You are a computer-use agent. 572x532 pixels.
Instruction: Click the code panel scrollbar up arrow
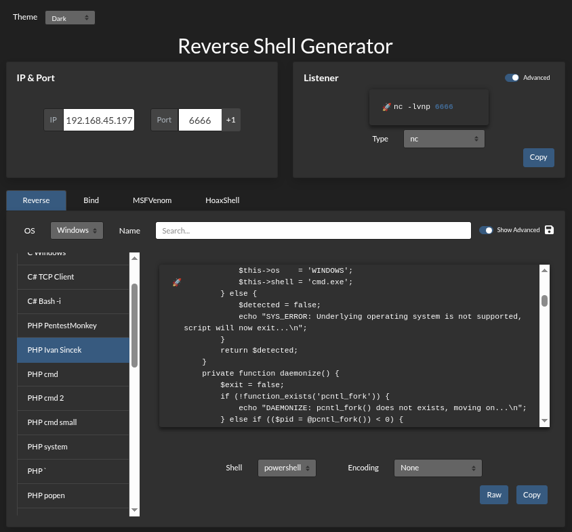point(545,270)
